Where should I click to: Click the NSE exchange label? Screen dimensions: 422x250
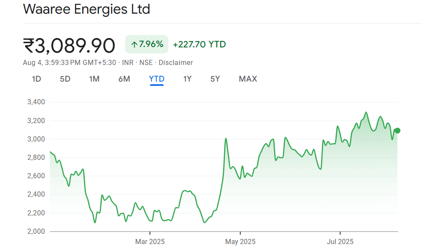pyautogui.click(x=146, y=63)
